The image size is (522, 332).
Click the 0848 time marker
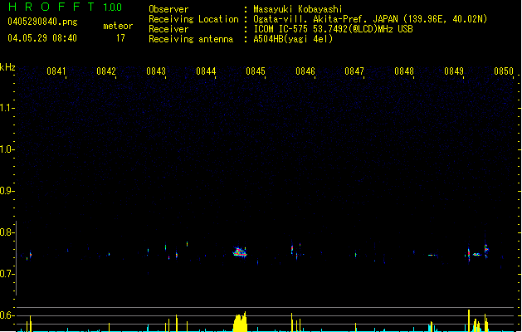[x=404, y=71]
